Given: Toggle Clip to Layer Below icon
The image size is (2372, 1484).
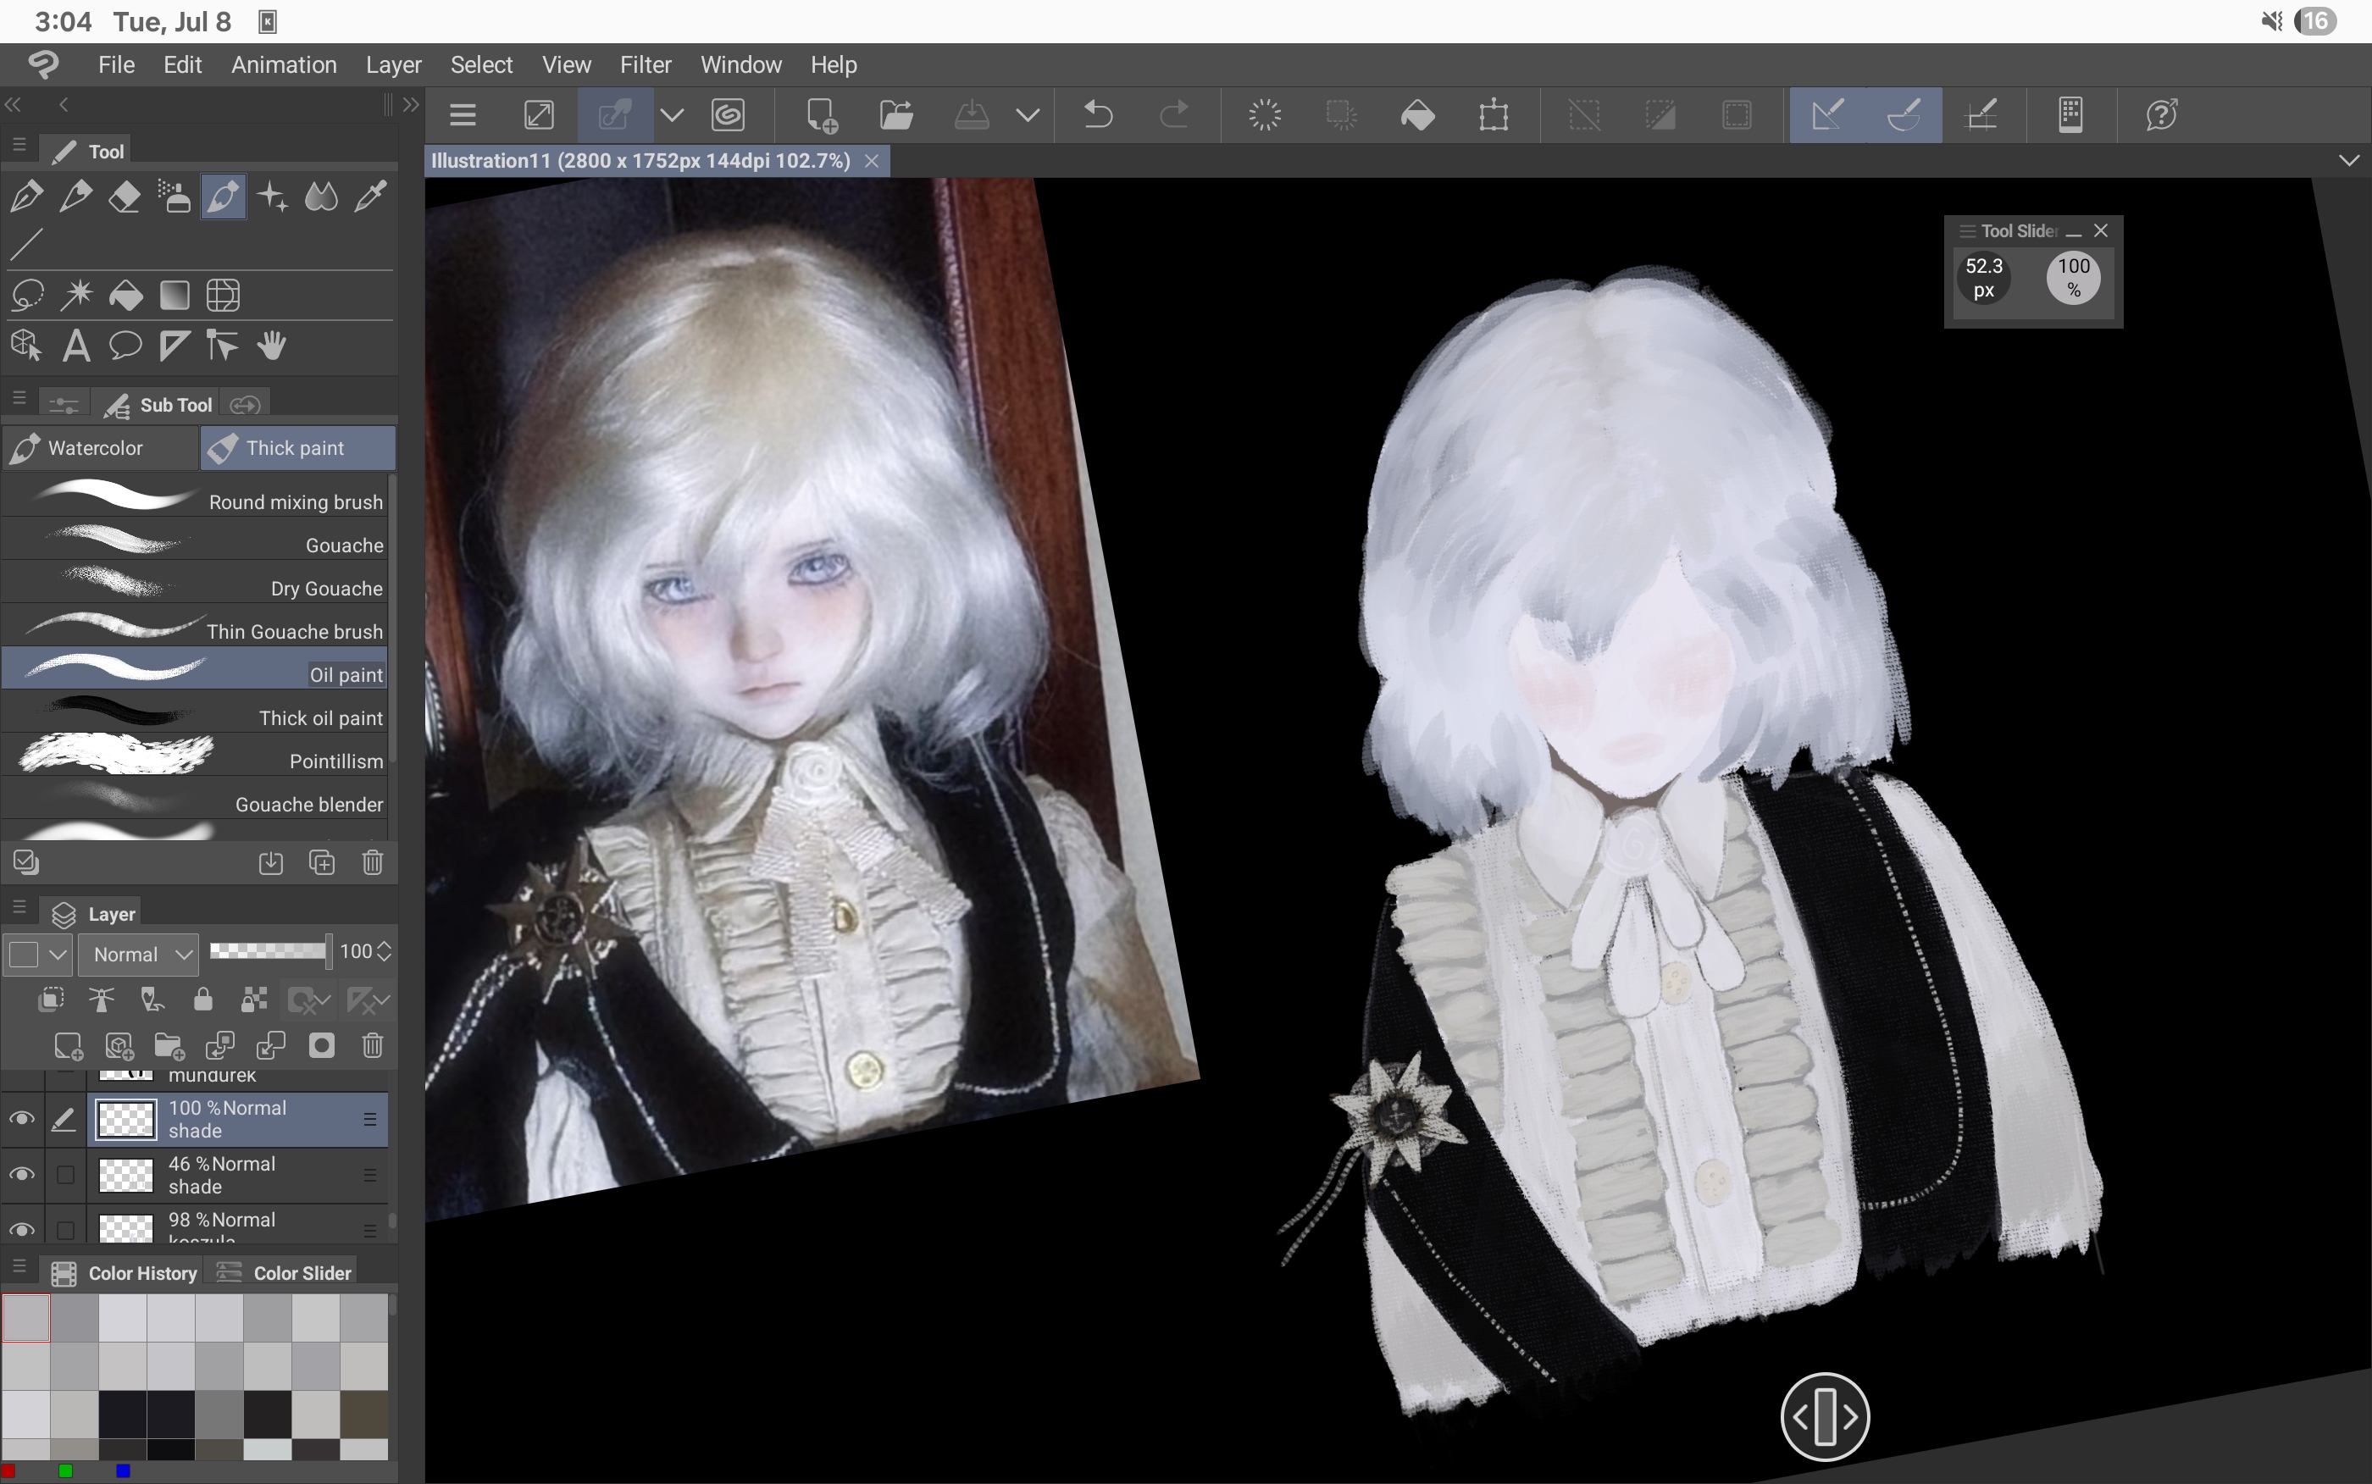Looking at the screenshot, I should [51, 1000].
